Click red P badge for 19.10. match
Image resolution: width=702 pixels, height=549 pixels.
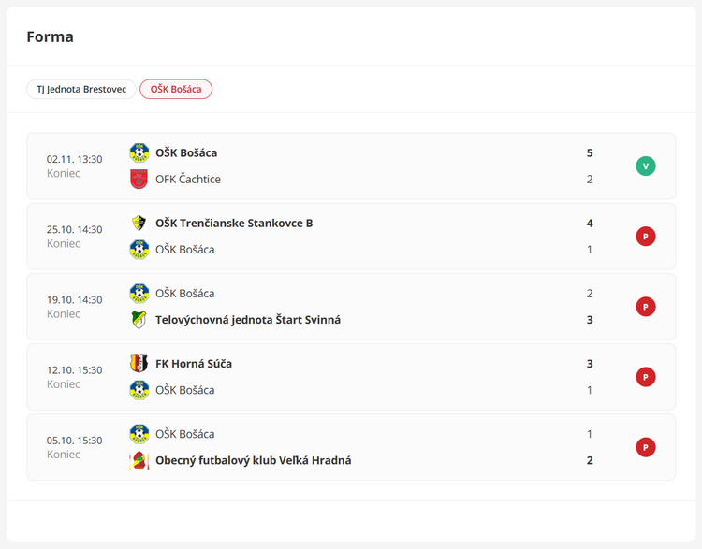(646, 307)
